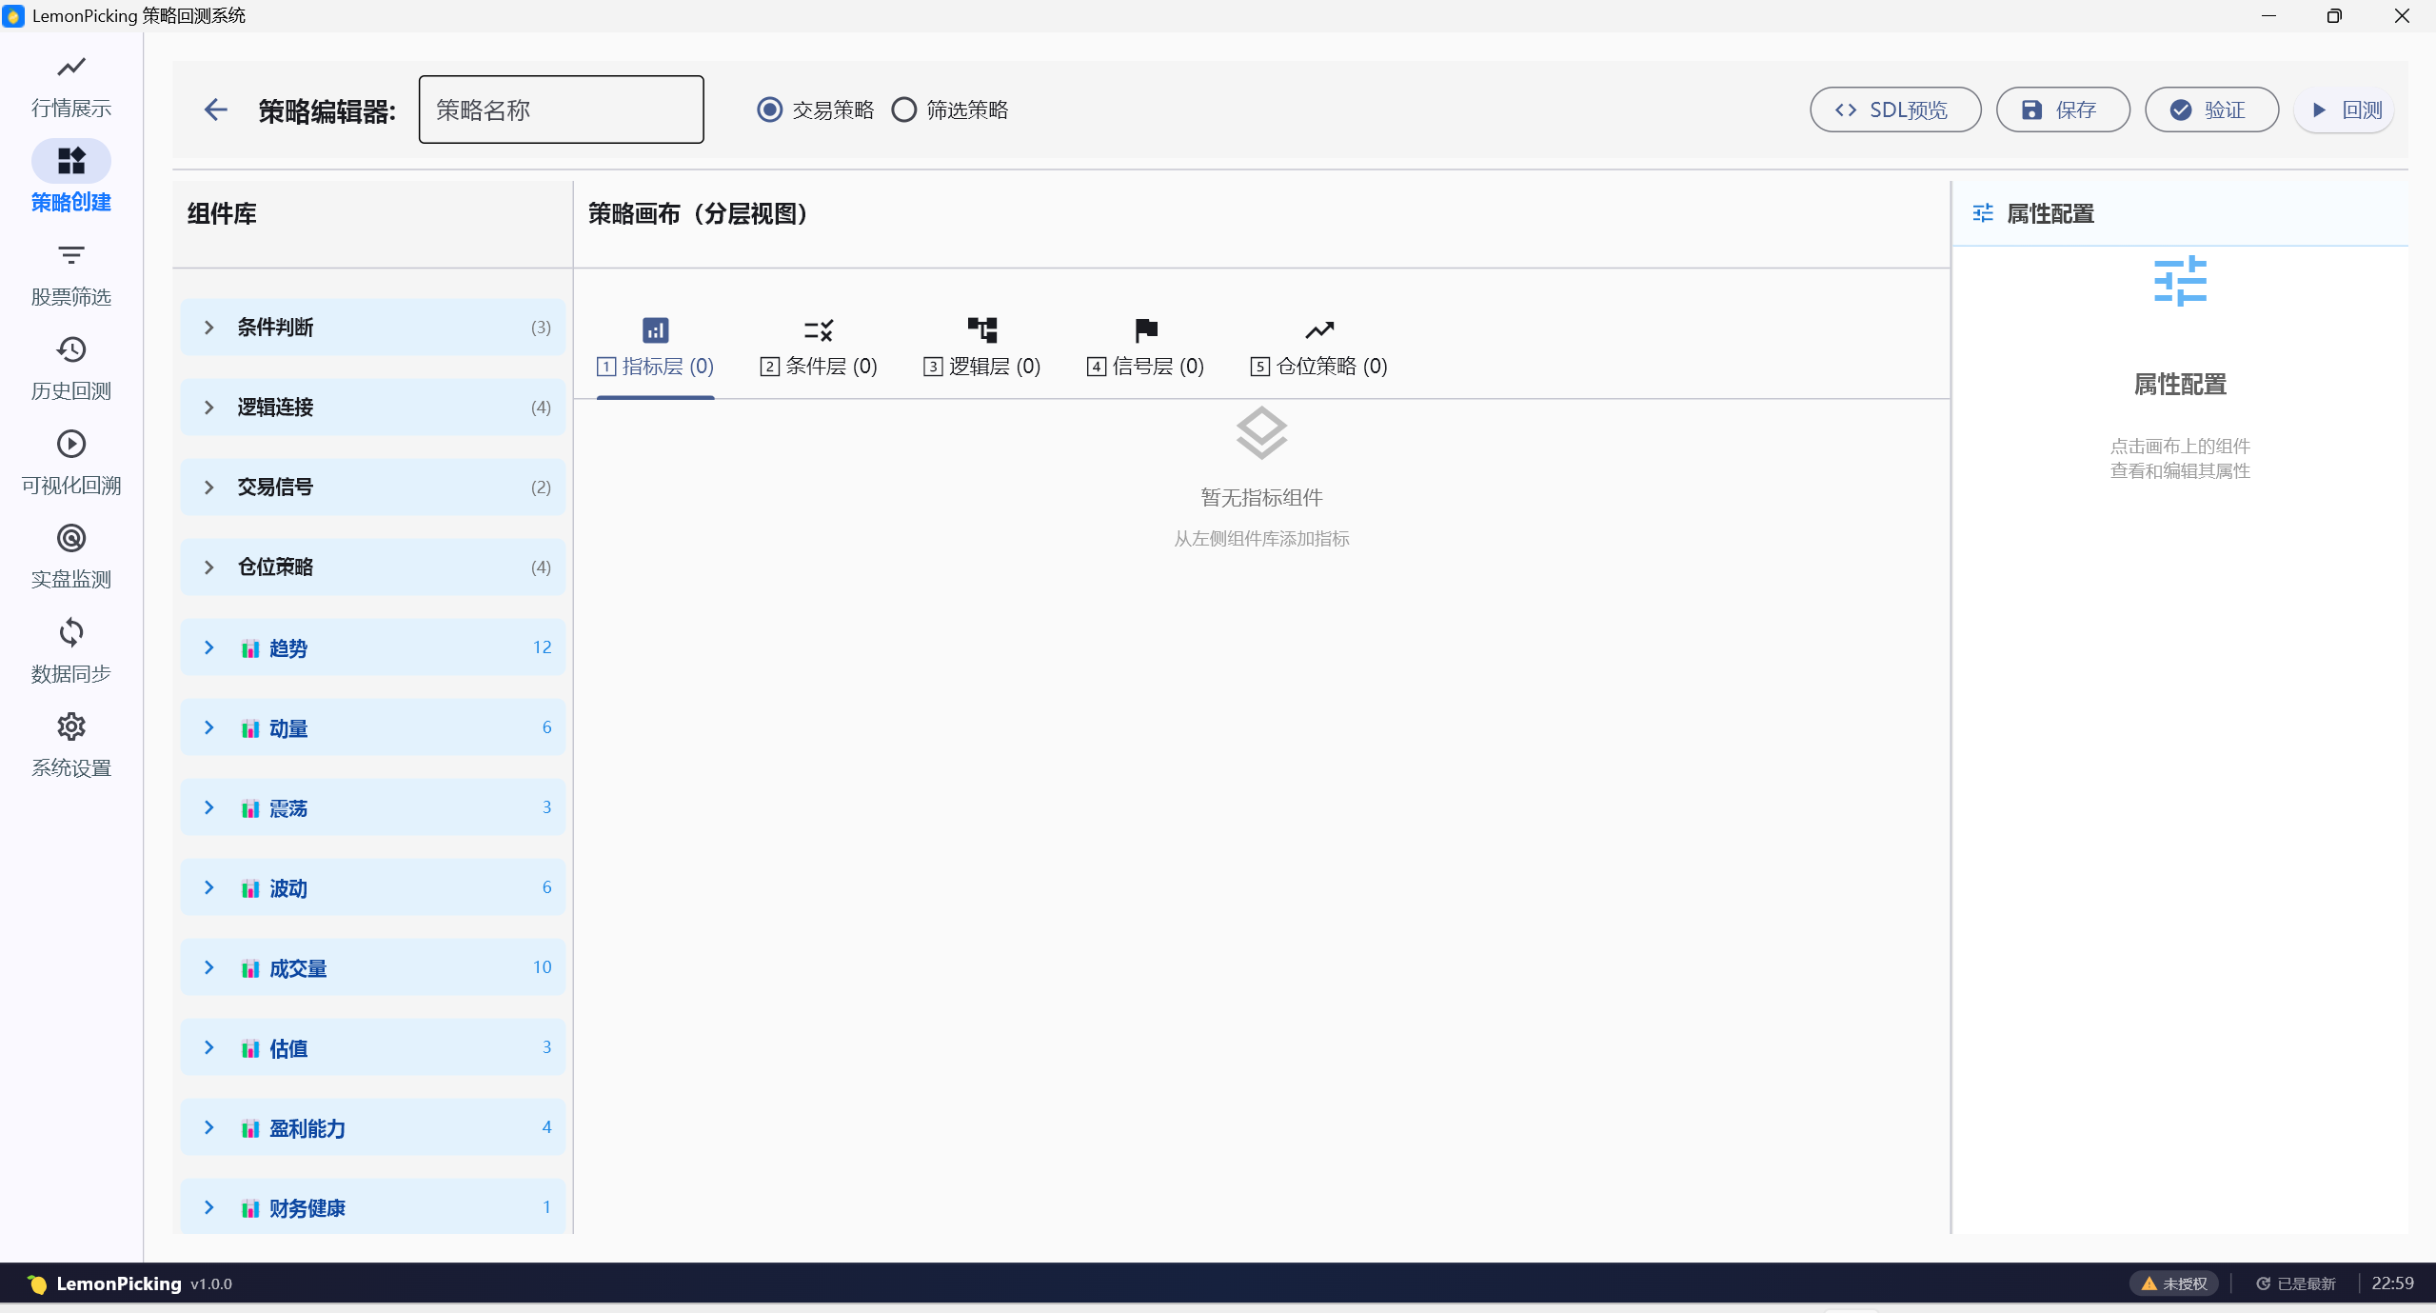Click the 策略名称 input field
This screenshot has height=1313, width=2436.
tap(561, 110)
